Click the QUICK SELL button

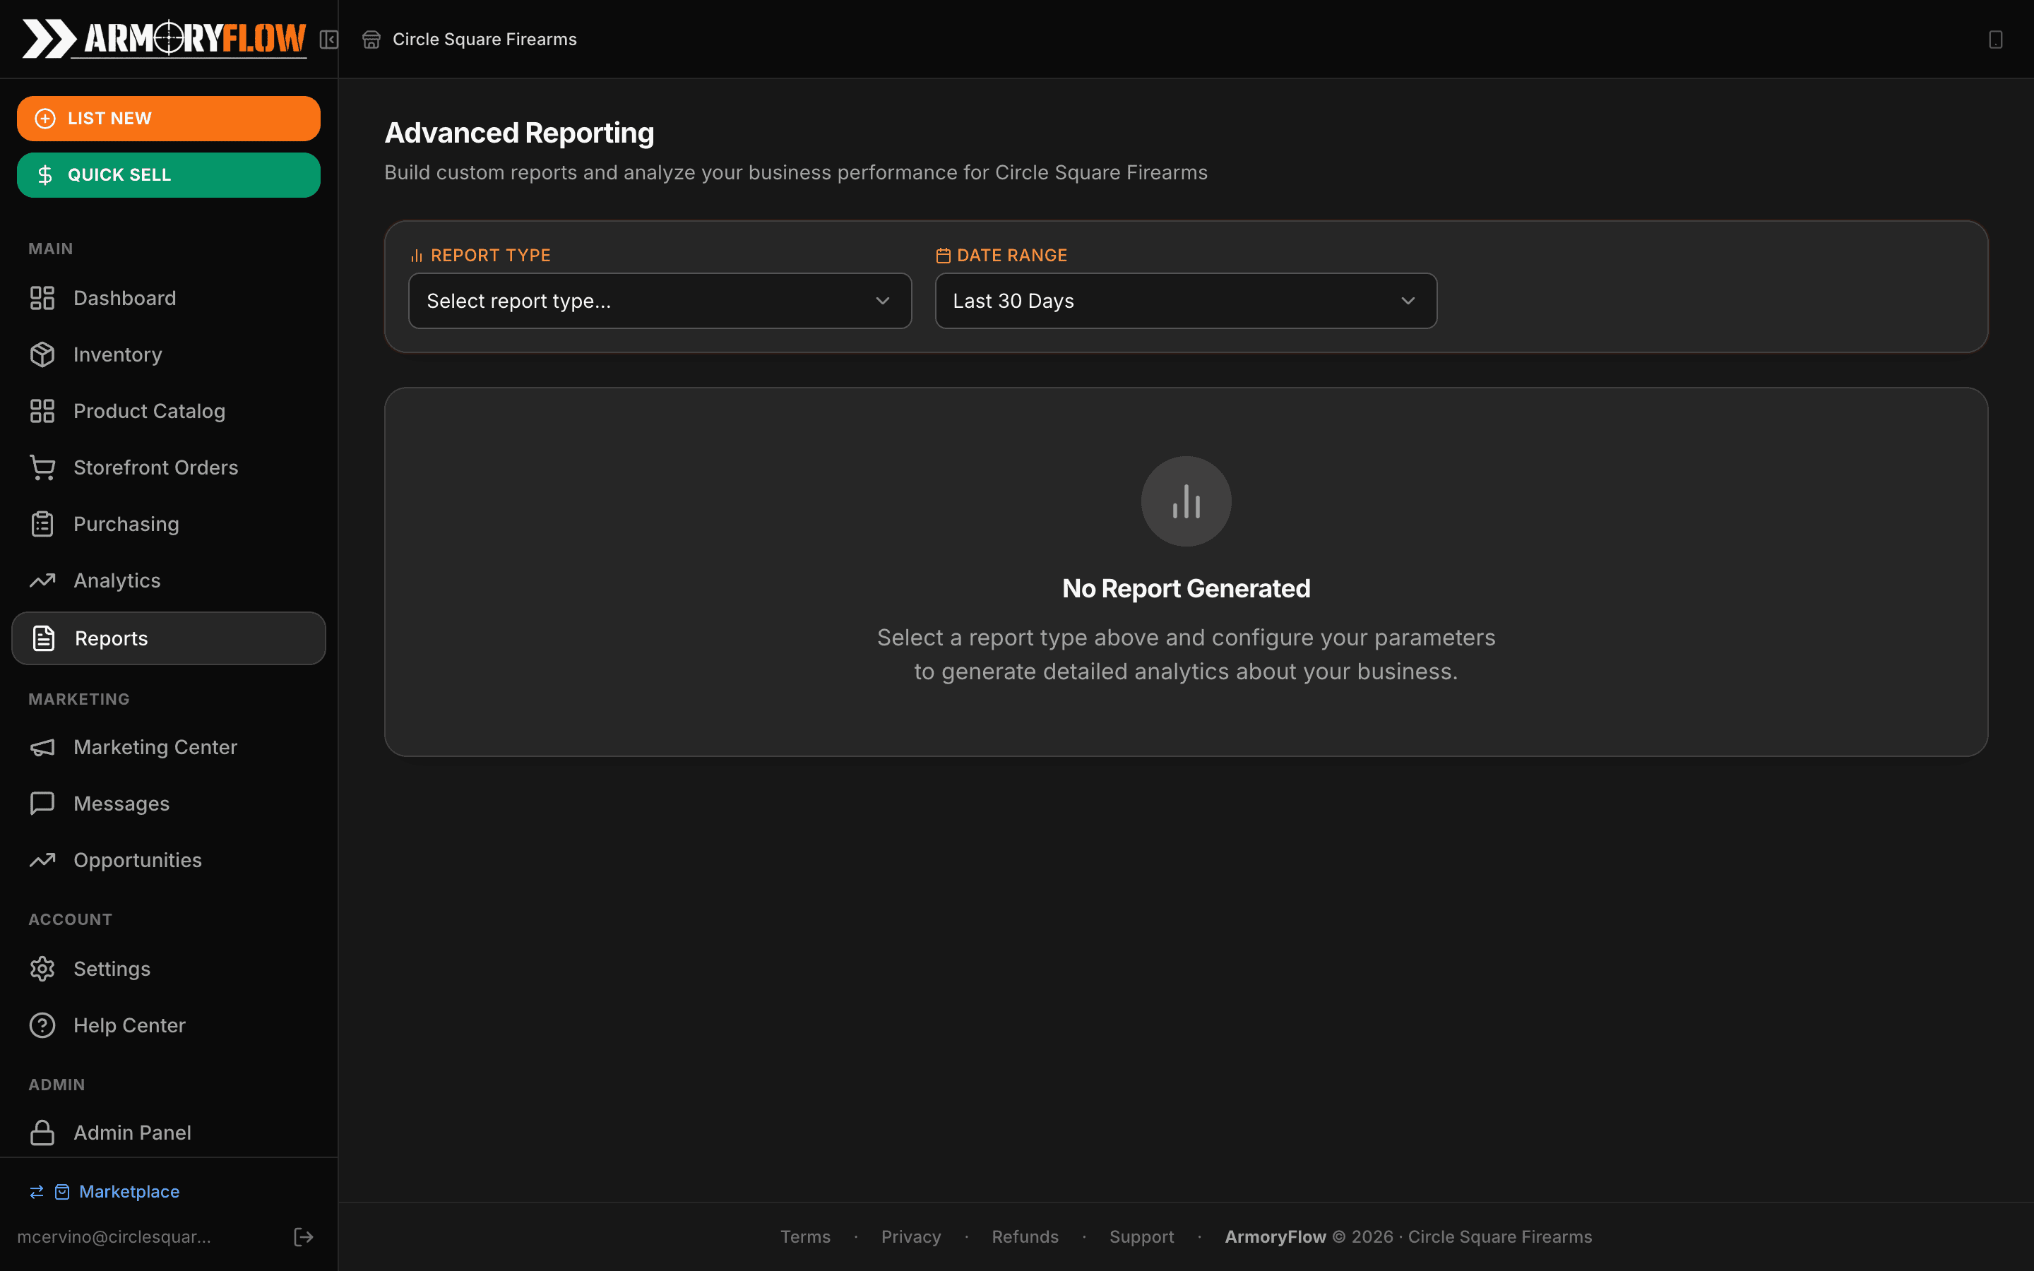coord(168,175)
